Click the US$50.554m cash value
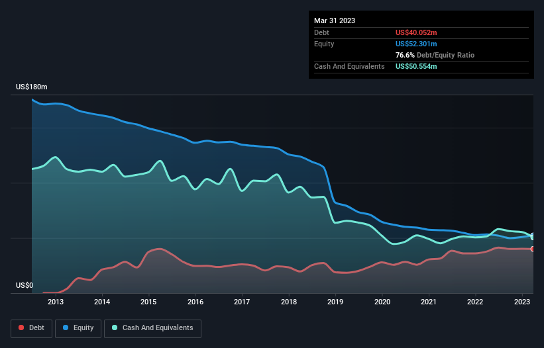544x348 pixels. [416, 66]
